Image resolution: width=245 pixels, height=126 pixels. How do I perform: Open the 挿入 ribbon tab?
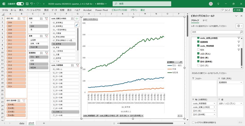click(21, 10)
